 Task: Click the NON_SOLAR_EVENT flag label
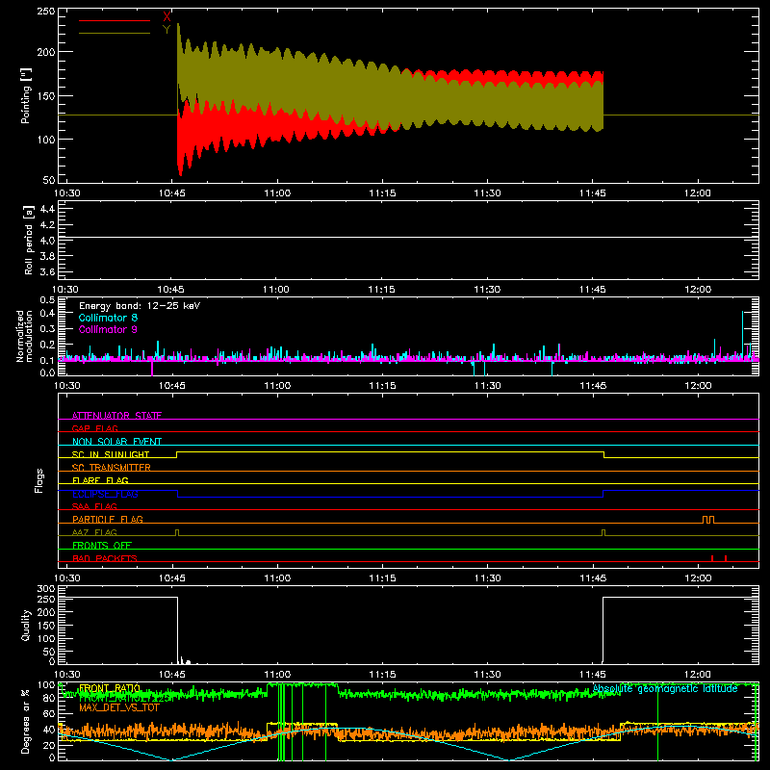point(116,442)
